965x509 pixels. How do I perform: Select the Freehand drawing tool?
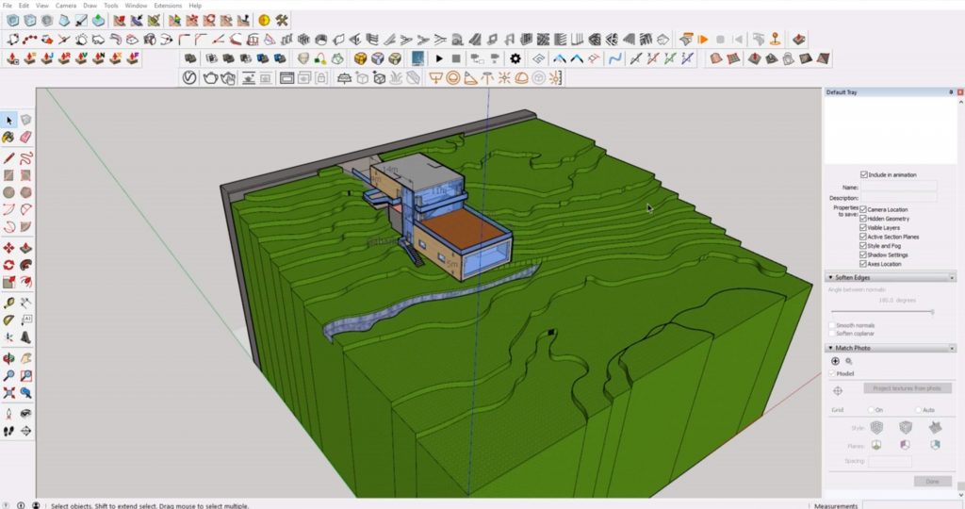coord(25,158)
